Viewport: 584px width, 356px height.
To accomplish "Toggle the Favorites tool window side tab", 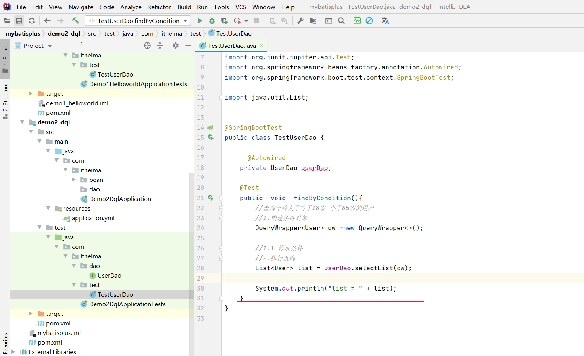I will 5,344.
